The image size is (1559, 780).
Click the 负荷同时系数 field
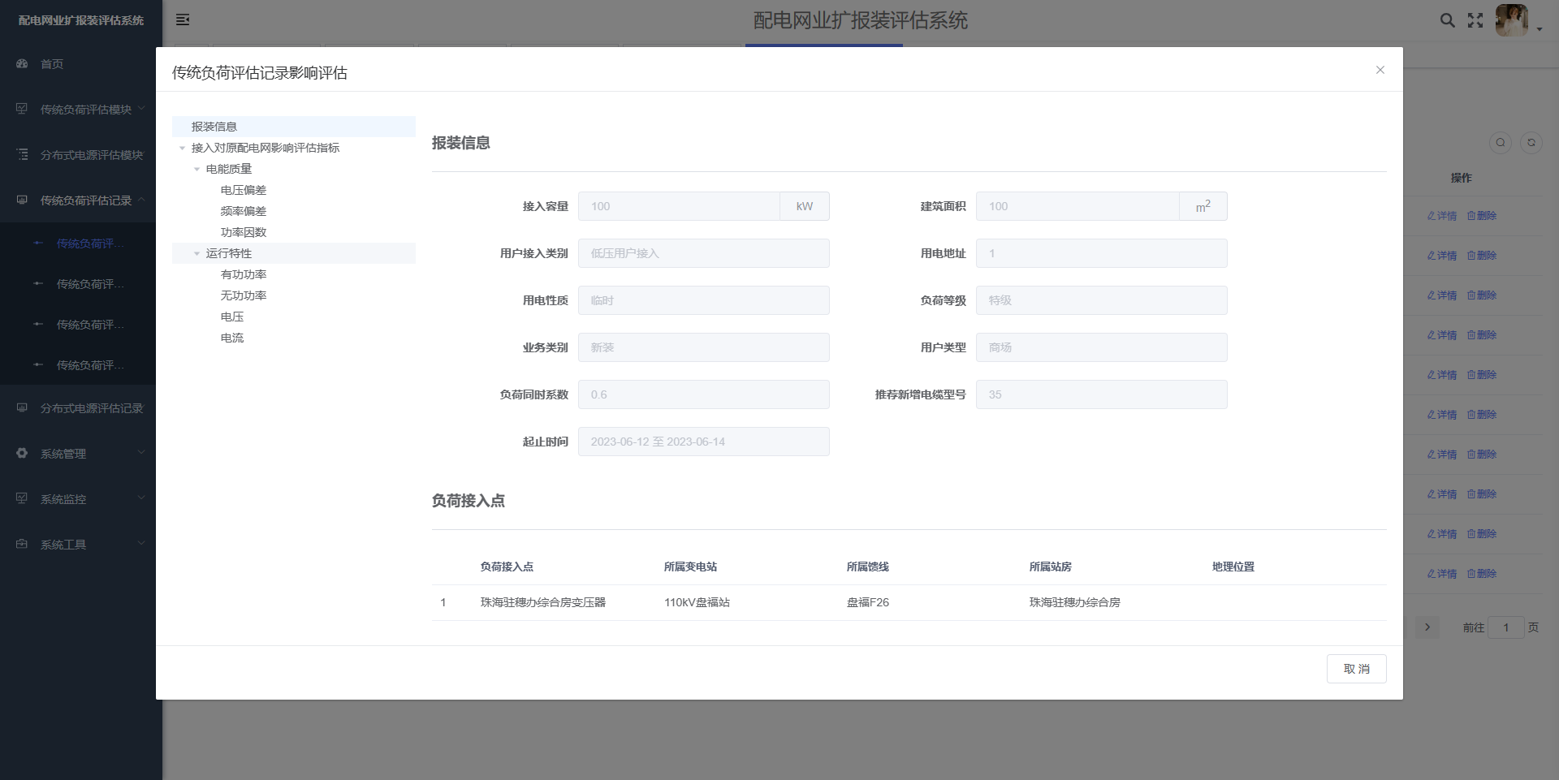tap(703, 394)
